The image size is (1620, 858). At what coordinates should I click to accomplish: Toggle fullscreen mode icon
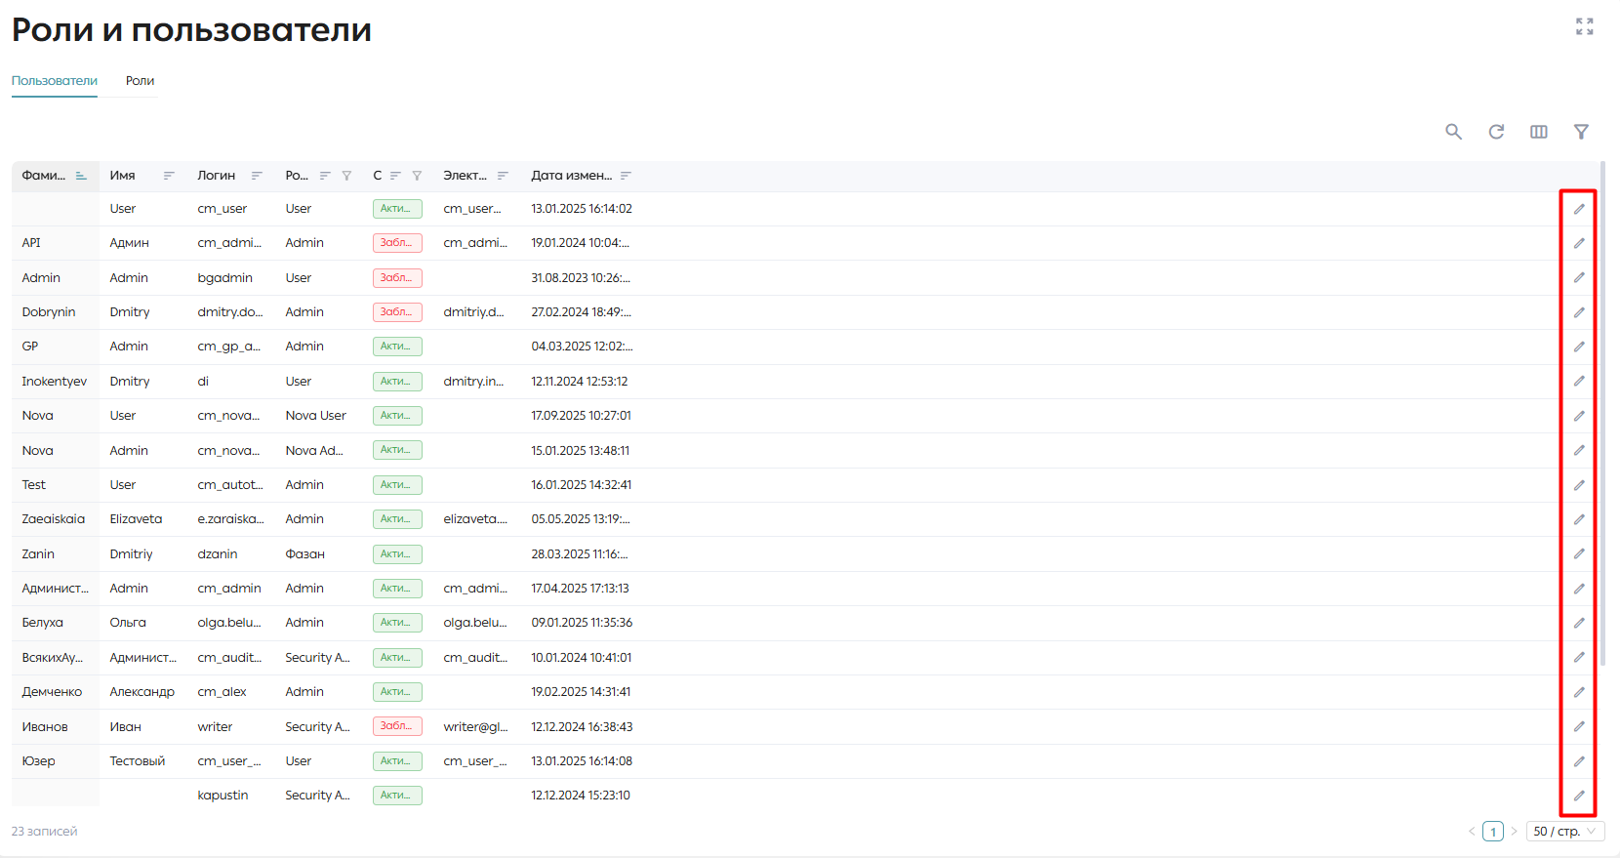coord(1585,26)
